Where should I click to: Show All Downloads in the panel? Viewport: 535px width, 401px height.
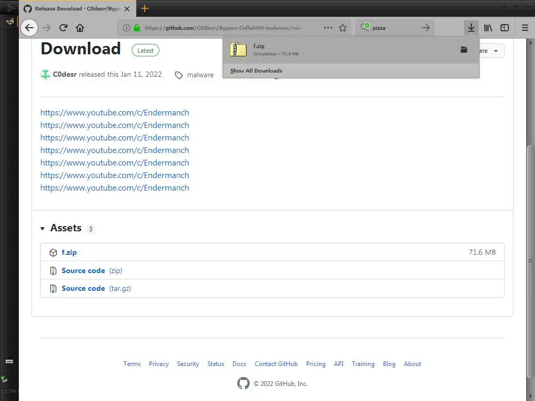(256, 70)
